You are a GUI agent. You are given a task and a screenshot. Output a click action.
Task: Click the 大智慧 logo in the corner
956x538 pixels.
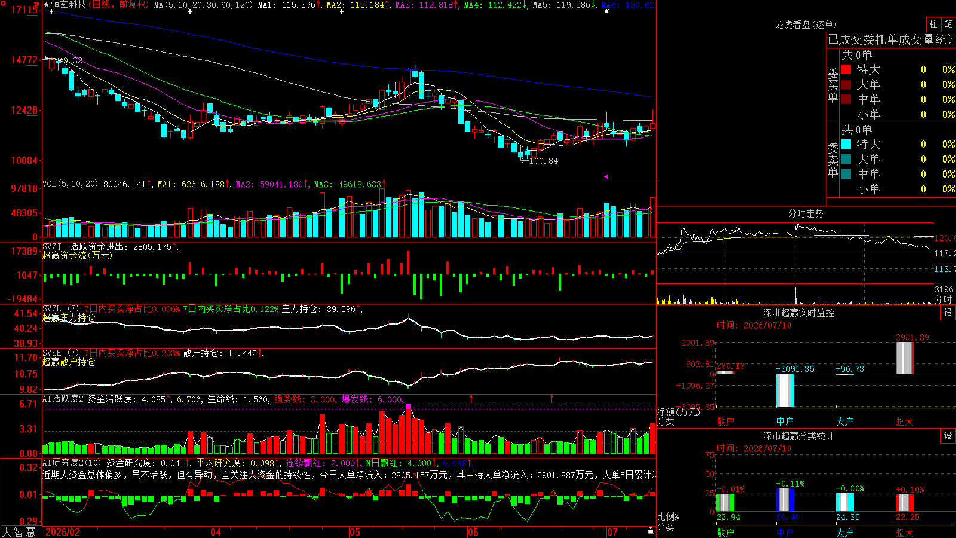pos(19,532)
